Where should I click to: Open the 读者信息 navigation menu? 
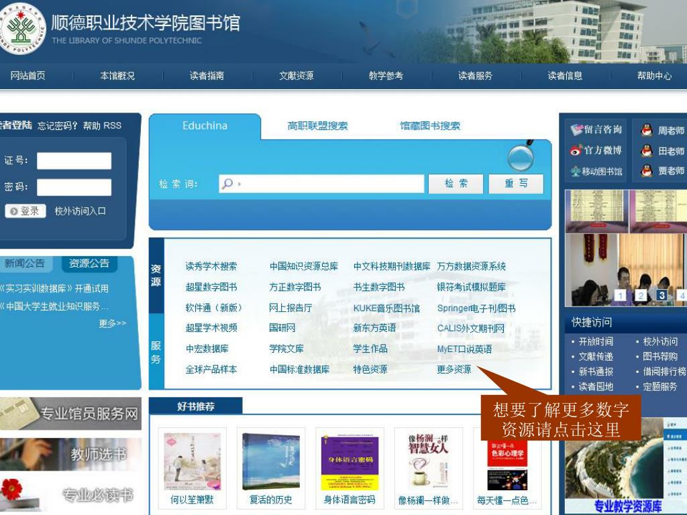coord(565,75)
